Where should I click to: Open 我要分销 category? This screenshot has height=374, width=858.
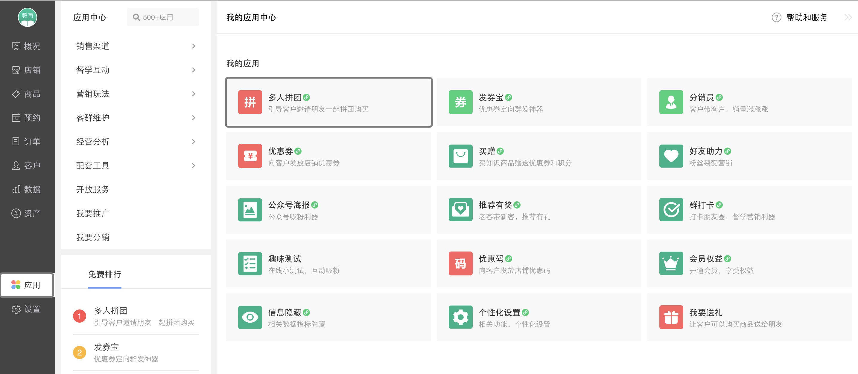(93, 238)
